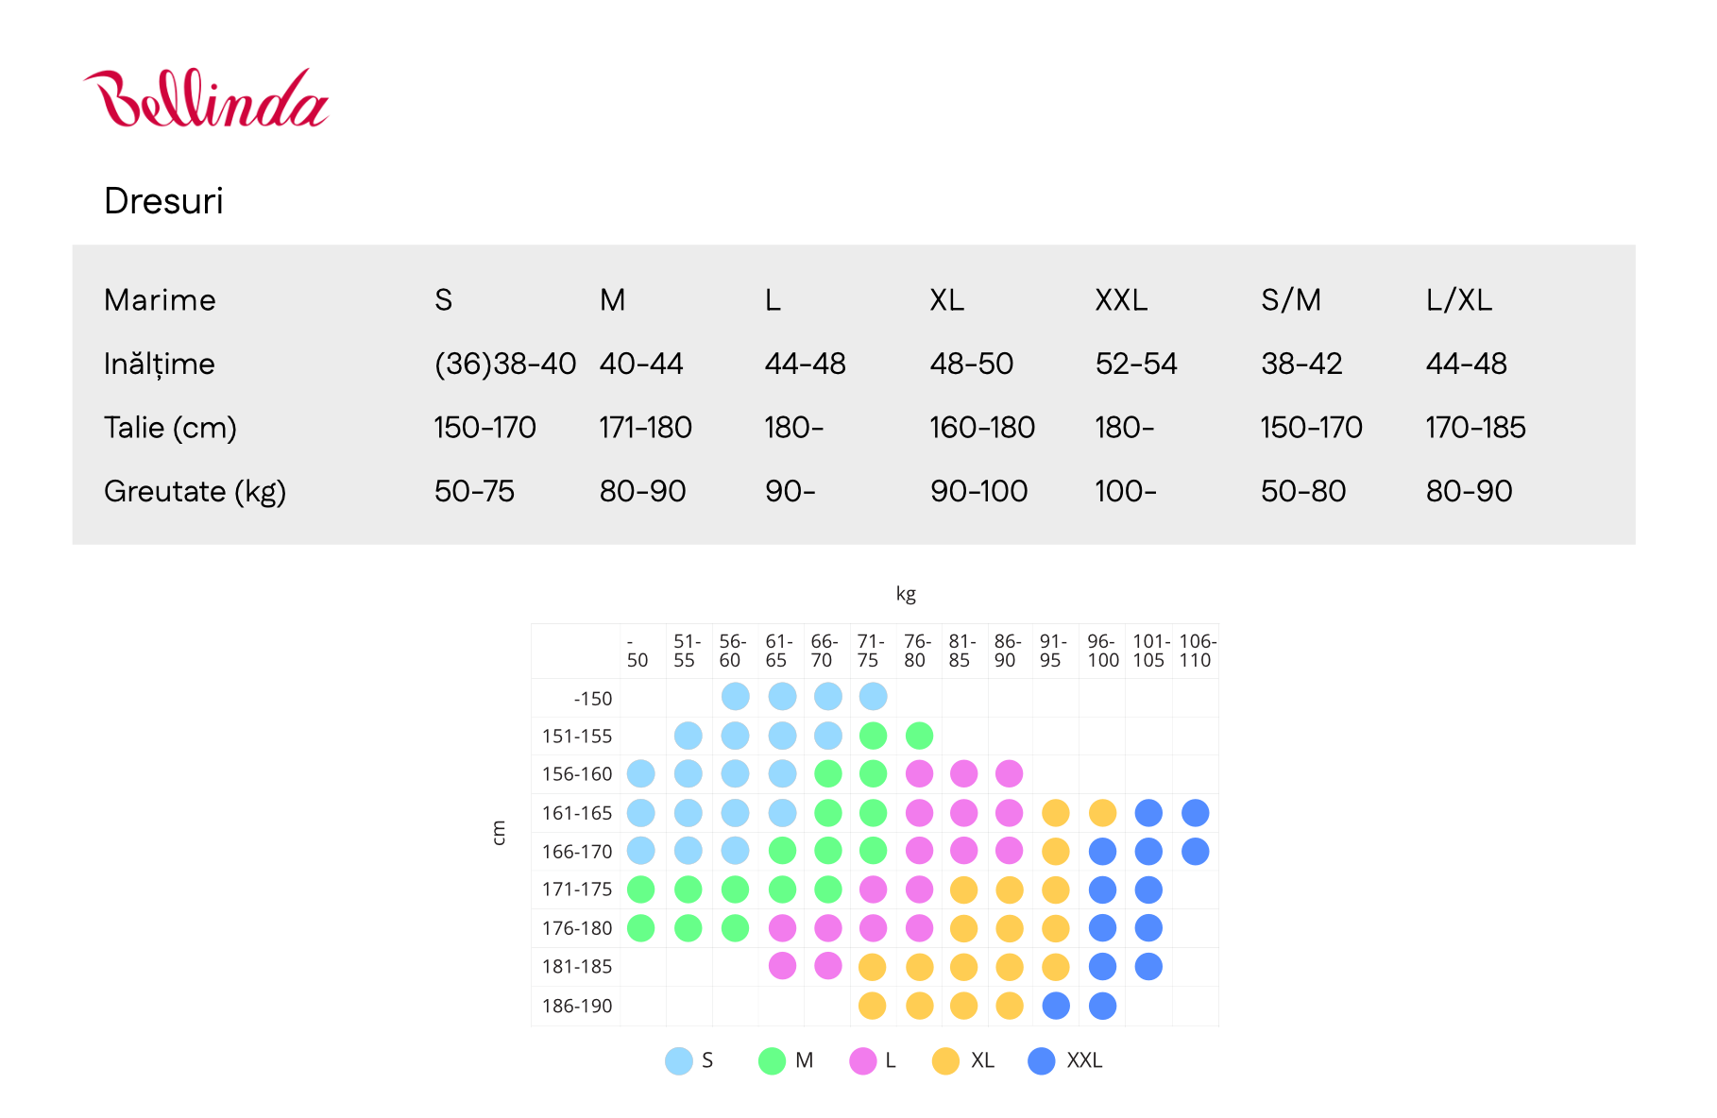The width and height of the screenshot is (1717, 1118).
Task: Click the orange XL legend dot
Action: (944, 1060)
